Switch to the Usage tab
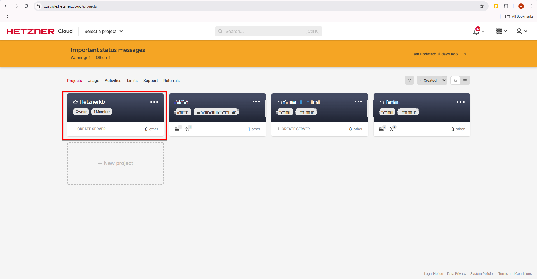The width and height of the screenshot is (537, 279). [x=93, y=81]
